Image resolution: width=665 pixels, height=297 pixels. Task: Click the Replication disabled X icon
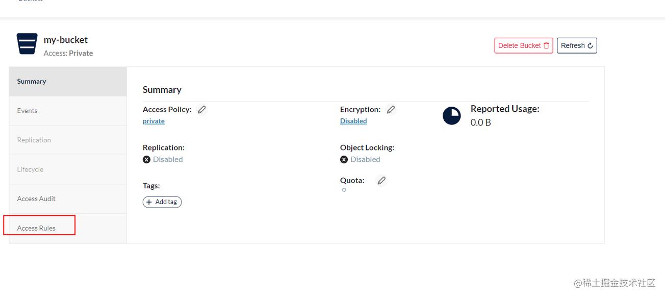[x=147, y=159]
